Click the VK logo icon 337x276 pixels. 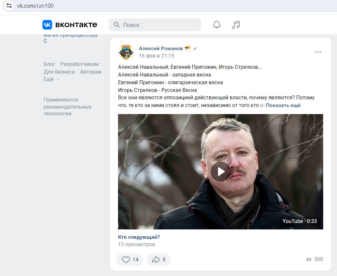(47, 25)
